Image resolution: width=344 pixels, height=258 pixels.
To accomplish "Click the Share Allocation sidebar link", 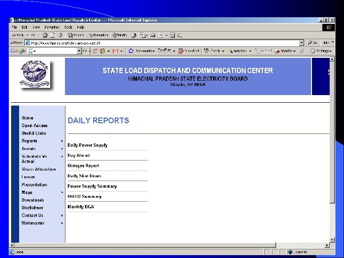I will (39, 169).
